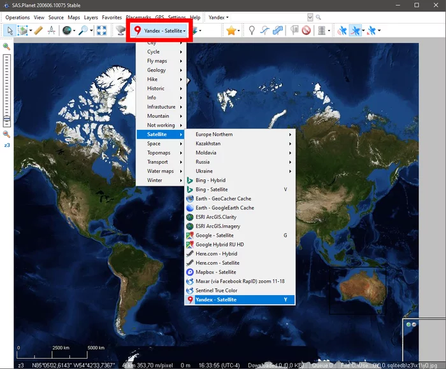Select Maxar (via Facebook RapiD) zoom 11-18
The height and width of the screenshot is (369, 446).
click(240, 281)
